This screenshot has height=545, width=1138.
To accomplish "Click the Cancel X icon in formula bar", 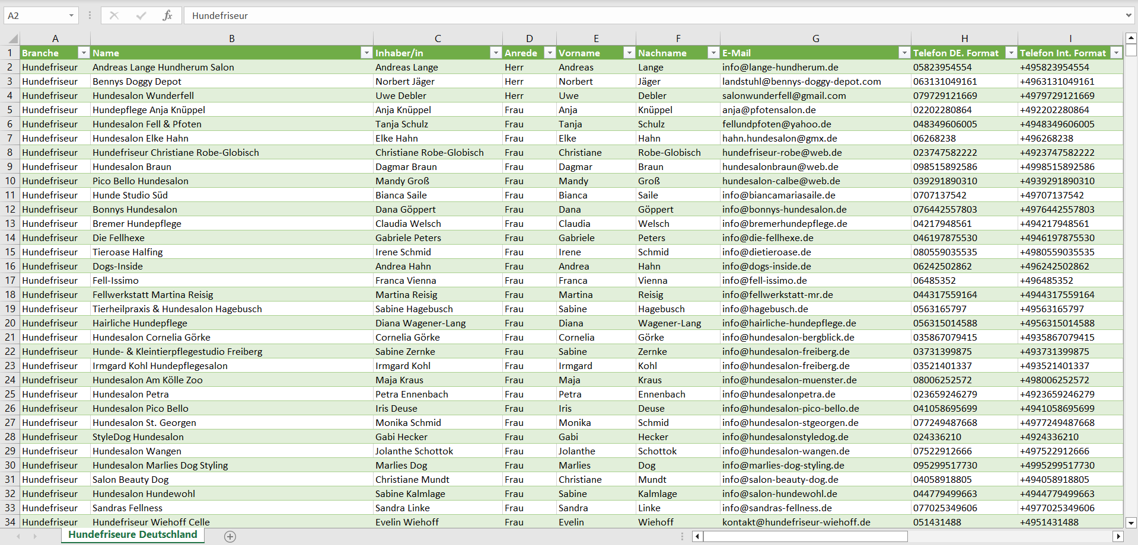I will [114, 15].
